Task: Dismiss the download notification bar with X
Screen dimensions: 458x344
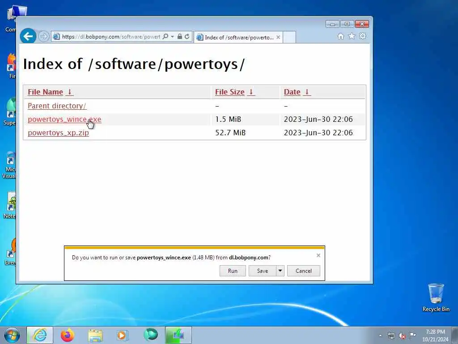Action: [x=318, y=255]
